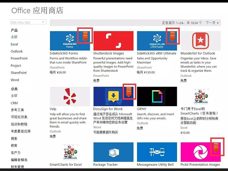The width and height of the screenshot is (228, 171).
Task: Click in the 搜索 Office 商店 search box
Action: [28, 22]
